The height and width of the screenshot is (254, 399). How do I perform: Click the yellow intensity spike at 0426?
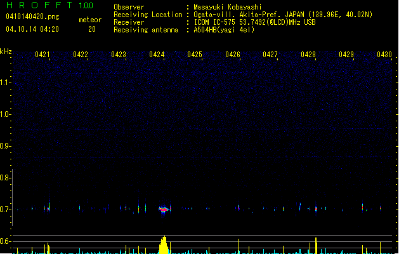(x=238, y=246)
